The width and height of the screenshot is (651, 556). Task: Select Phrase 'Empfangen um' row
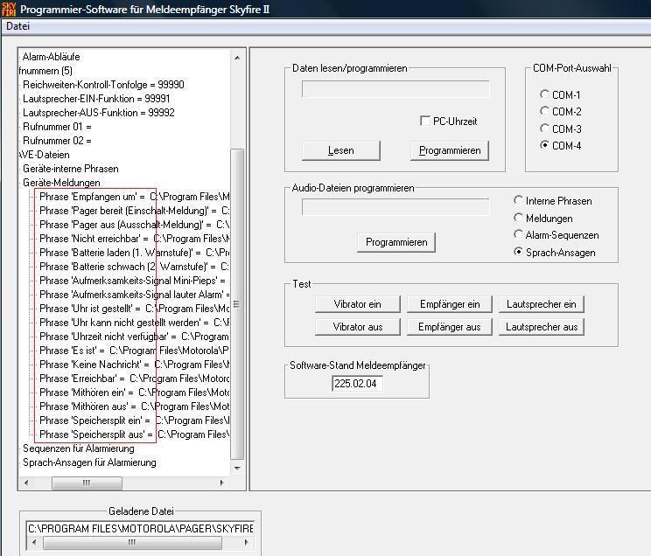(134, 197)
